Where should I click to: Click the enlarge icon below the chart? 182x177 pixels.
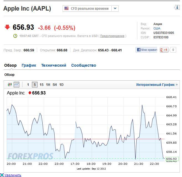click(x=2, y=175)
